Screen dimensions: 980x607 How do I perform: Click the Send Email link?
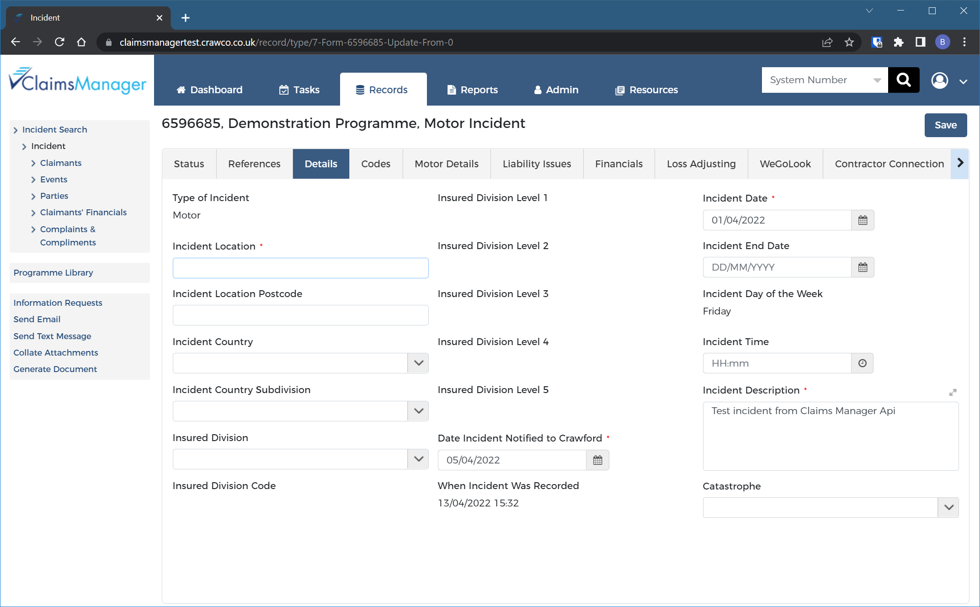point(37,319)
